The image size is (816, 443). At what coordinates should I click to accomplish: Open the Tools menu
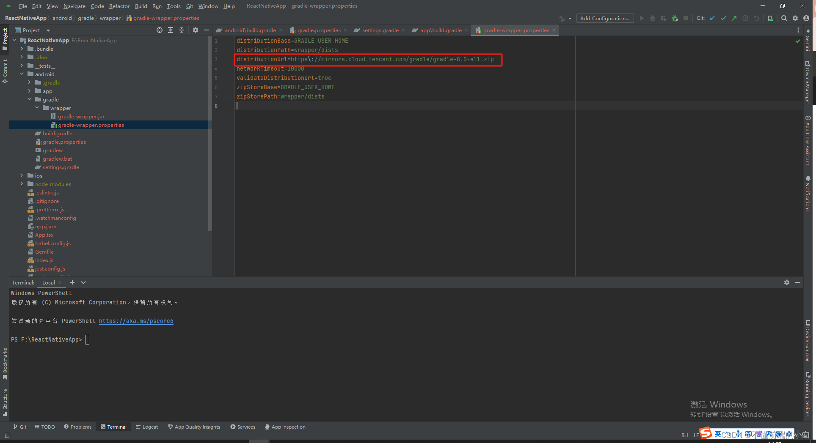point(174,6)
